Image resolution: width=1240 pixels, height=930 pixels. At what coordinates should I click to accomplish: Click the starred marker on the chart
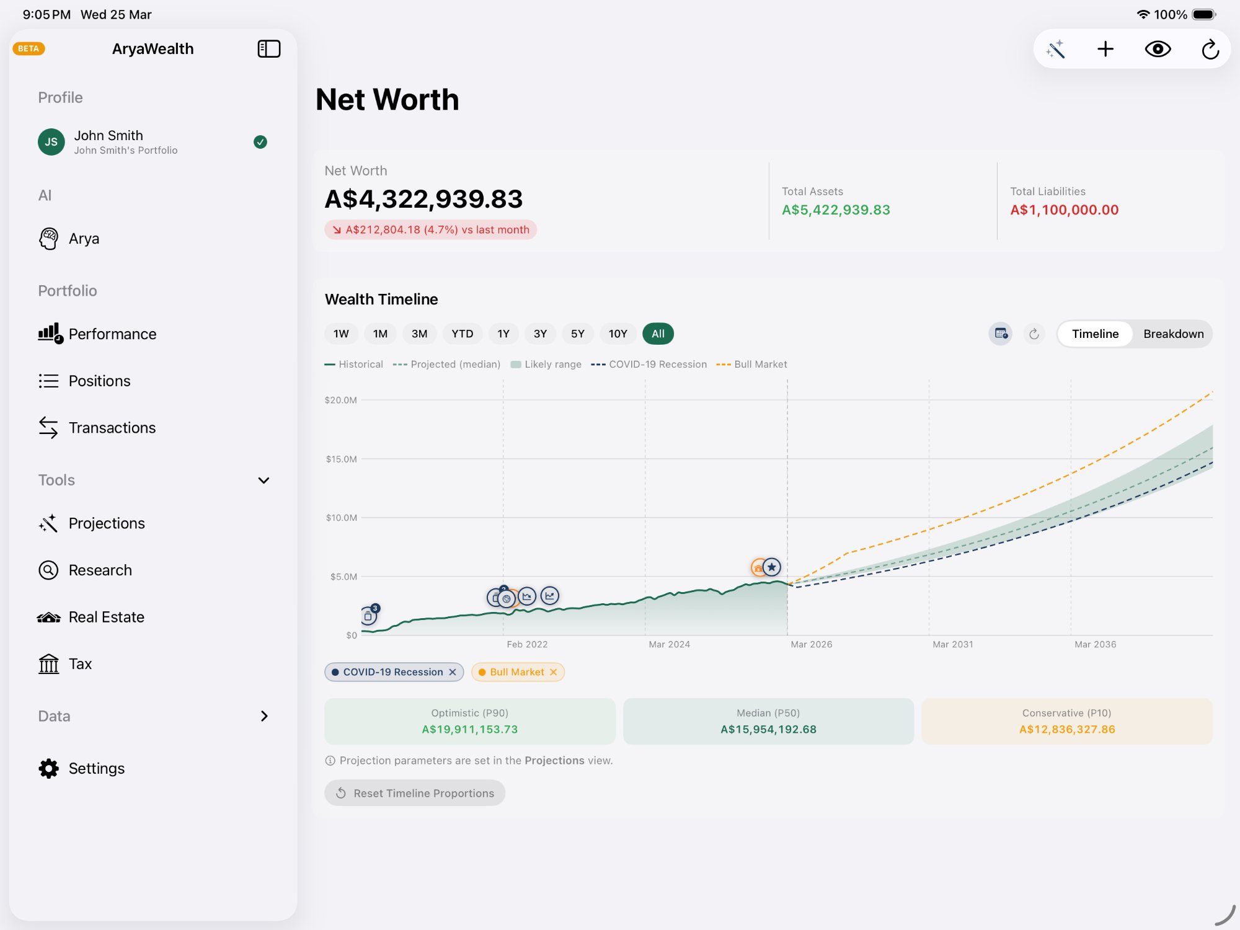(x=771, y=566)
